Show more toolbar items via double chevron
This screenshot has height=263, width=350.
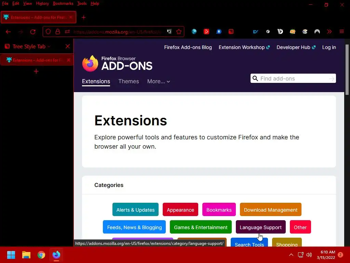pyautogui.click(x=329, y=32)
